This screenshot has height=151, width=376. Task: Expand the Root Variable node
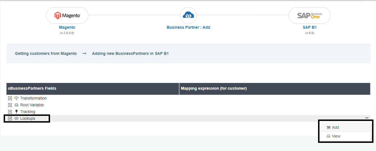coord(10,105)
